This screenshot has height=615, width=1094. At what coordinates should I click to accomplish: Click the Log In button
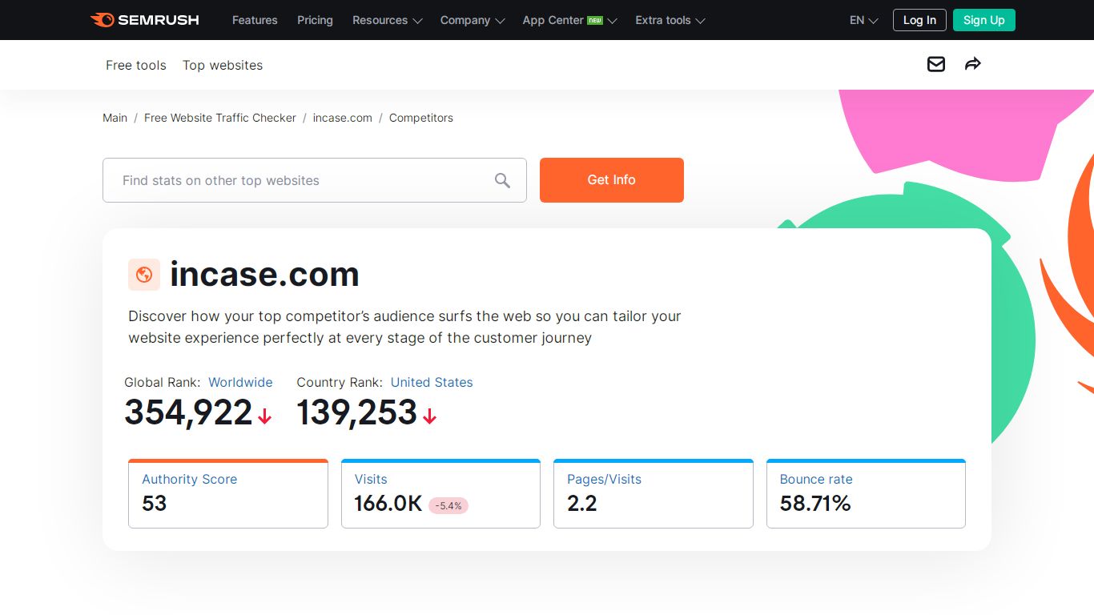tap(919, 20)
